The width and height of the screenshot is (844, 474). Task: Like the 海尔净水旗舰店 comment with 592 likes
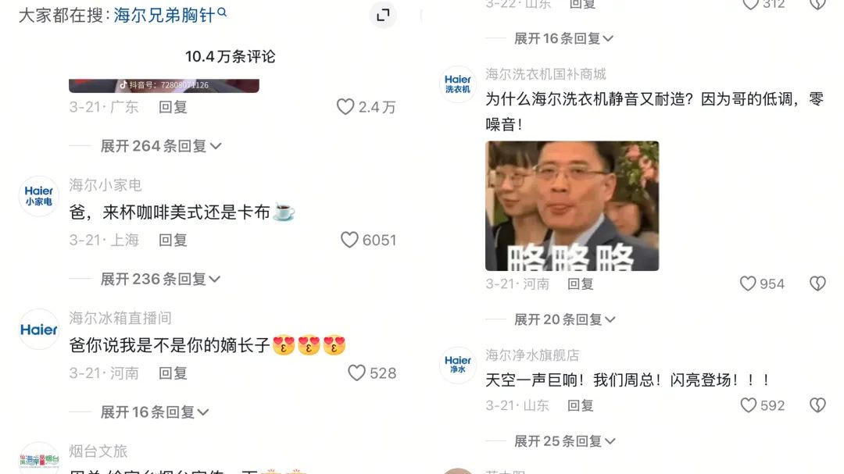click(x=748, y=405)
